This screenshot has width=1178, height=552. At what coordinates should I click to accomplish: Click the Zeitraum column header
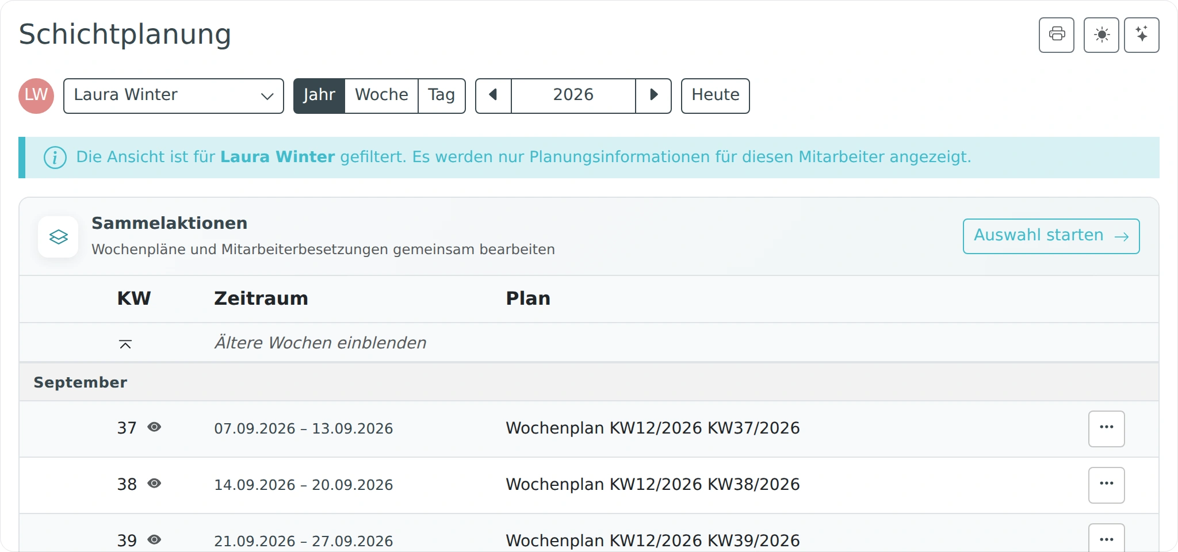(x=261, y=298)
